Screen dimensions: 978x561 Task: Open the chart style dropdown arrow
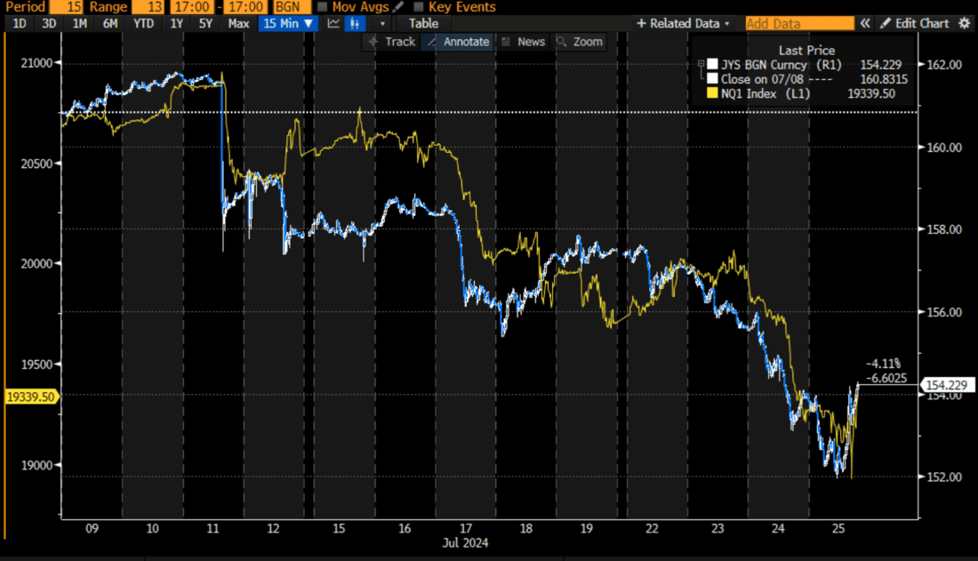(x=382, y=23)
